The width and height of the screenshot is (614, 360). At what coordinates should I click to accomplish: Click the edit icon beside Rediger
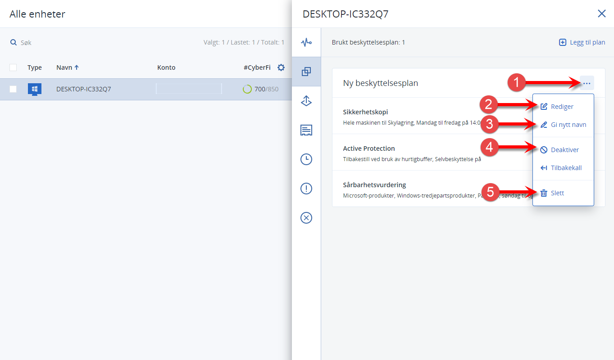(544, 107)
